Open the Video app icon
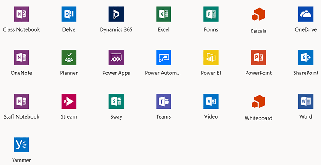 pos(211,101)
